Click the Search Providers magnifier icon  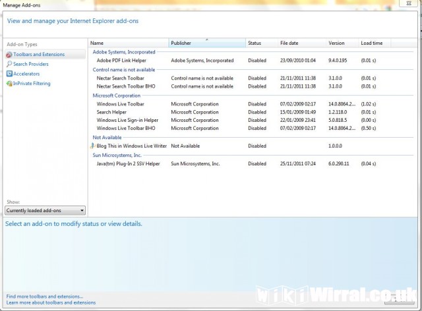[x=9, y=64]
